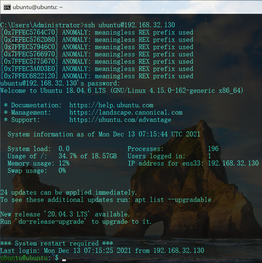Click the terminal window icon in title bar
This screenshot has width=262, height=263.
coord(7,7)
